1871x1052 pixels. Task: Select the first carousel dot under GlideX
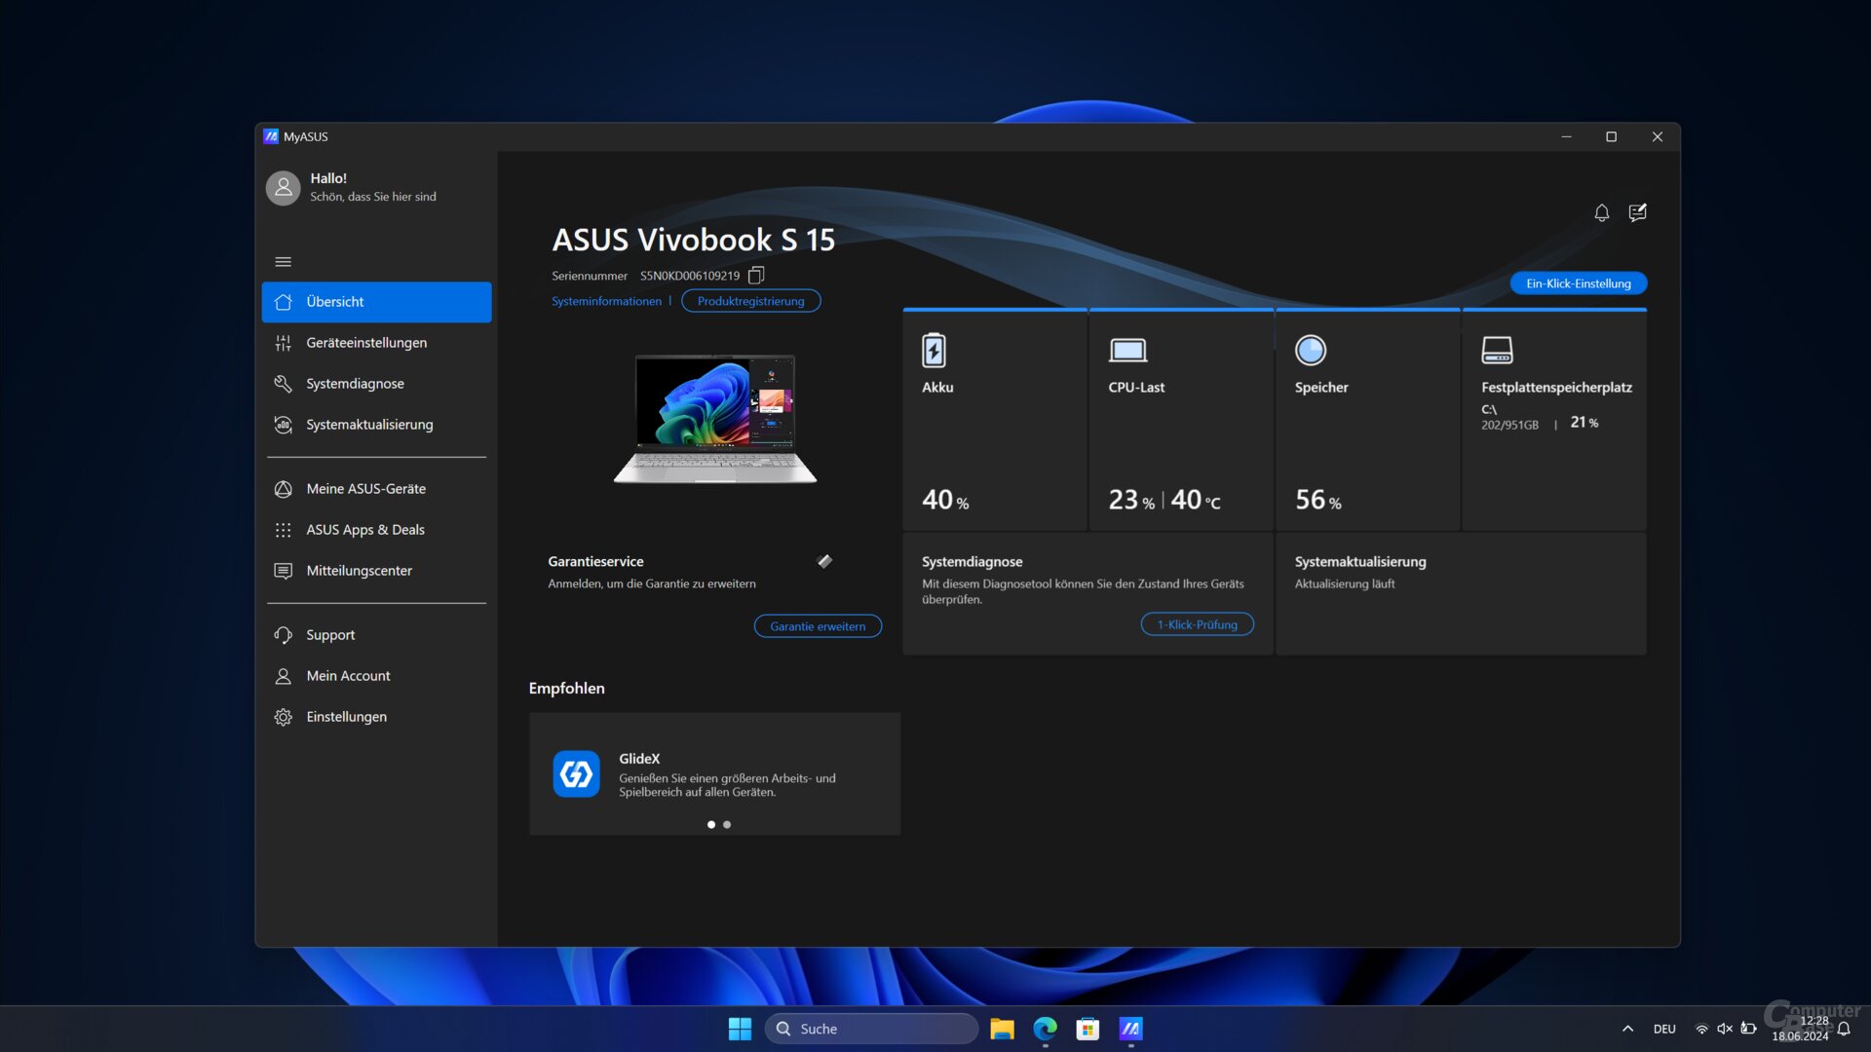click(x=711, y=825)
